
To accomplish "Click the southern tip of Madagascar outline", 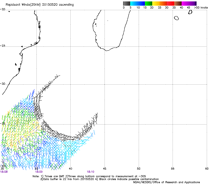I will (x=107, y=50).
